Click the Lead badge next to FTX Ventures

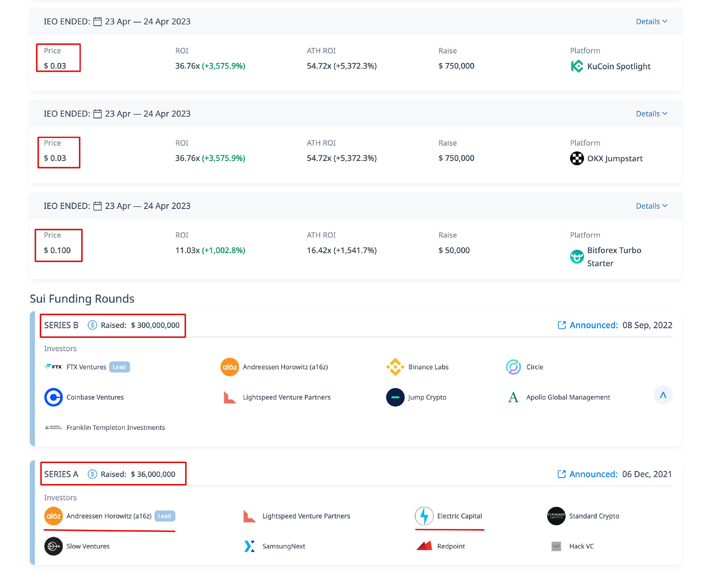(x=119, y=367)
